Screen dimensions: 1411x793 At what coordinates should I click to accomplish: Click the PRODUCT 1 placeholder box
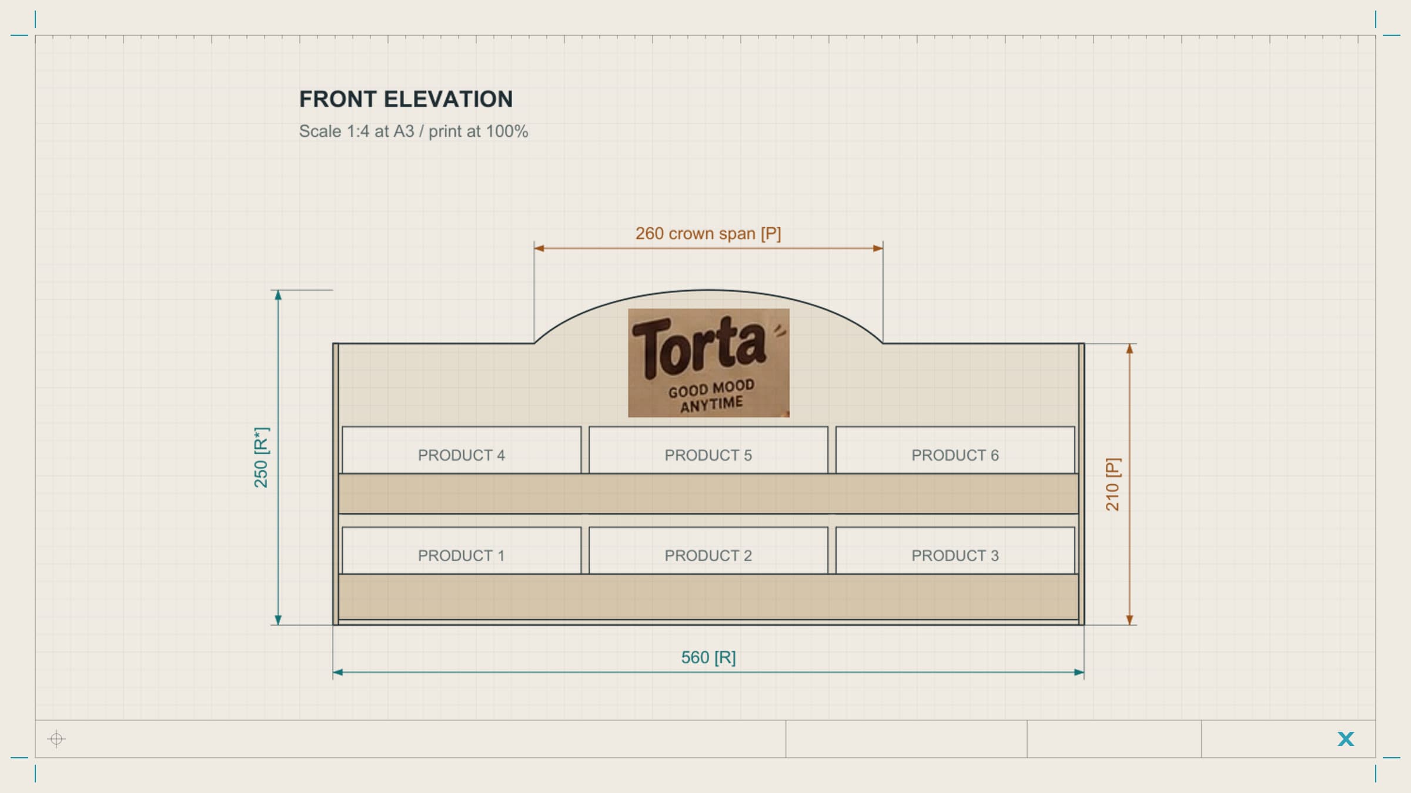(x=462, y=550)
